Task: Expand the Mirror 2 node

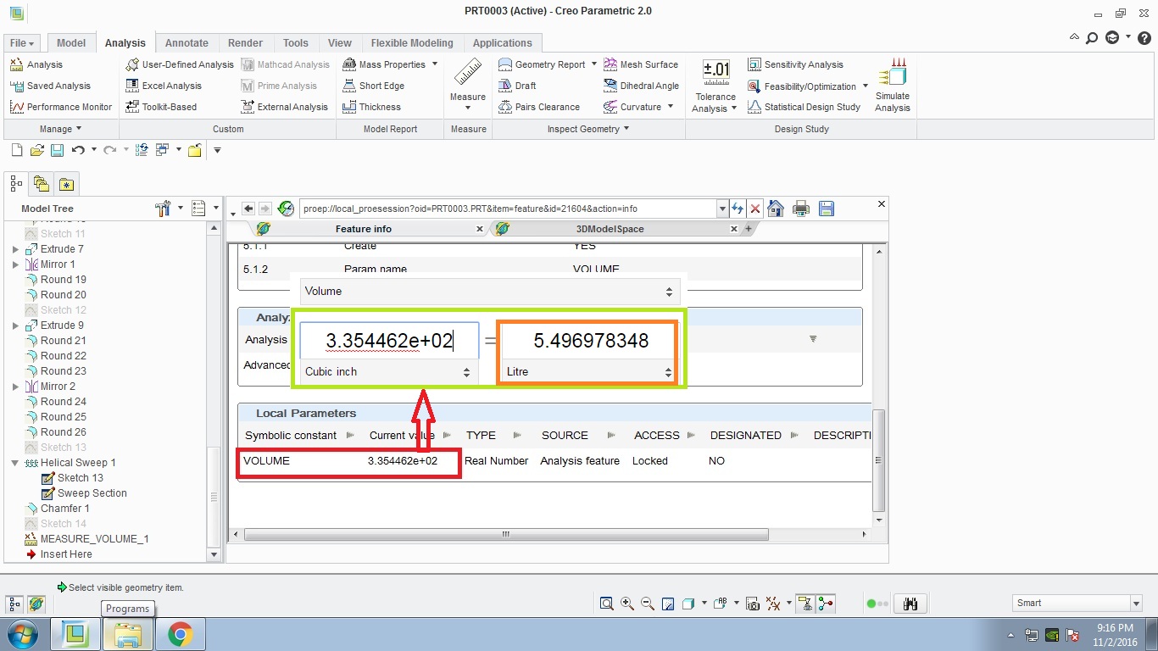Action: (x=15, y=387)
